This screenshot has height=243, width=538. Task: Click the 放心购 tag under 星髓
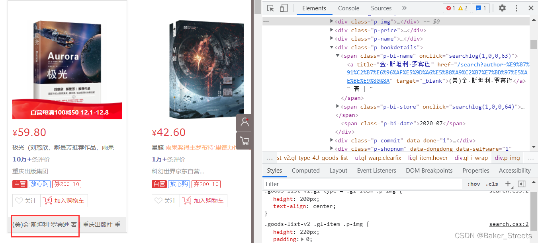pos(178,184)
